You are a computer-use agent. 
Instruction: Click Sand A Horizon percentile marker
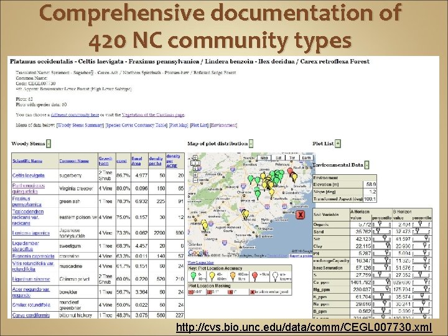tap(378, 230)
